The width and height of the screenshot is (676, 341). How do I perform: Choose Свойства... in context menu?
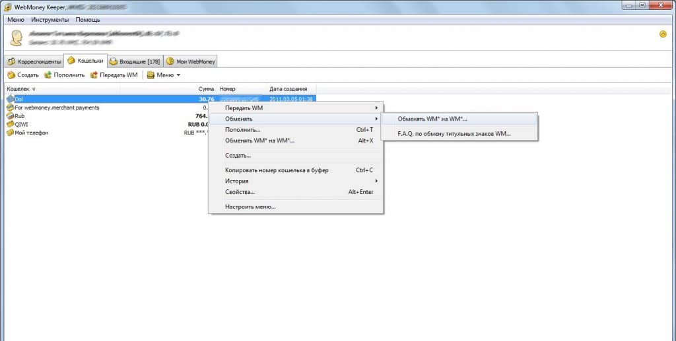click(x=295, y=192)
